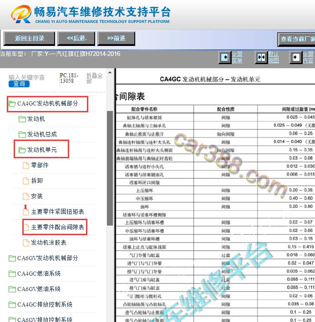Viewport: 315px width, 322px height.
Task: Click the page title CA4GC 发动机机械部分 – 发动机单元
Action: [x=210, y=79]
